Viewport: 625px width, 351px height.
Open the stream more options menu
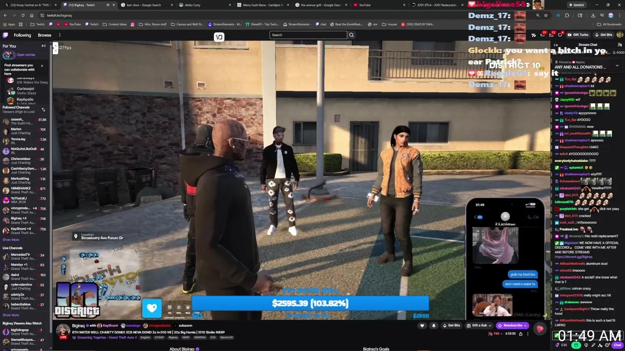pos(528,334)
